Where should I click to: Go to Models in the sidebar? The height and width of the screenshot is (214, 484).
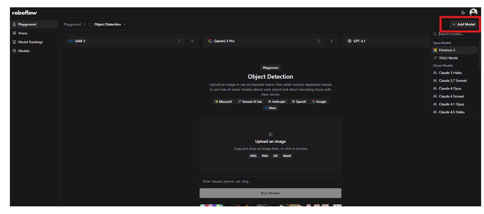pos(24,51)
